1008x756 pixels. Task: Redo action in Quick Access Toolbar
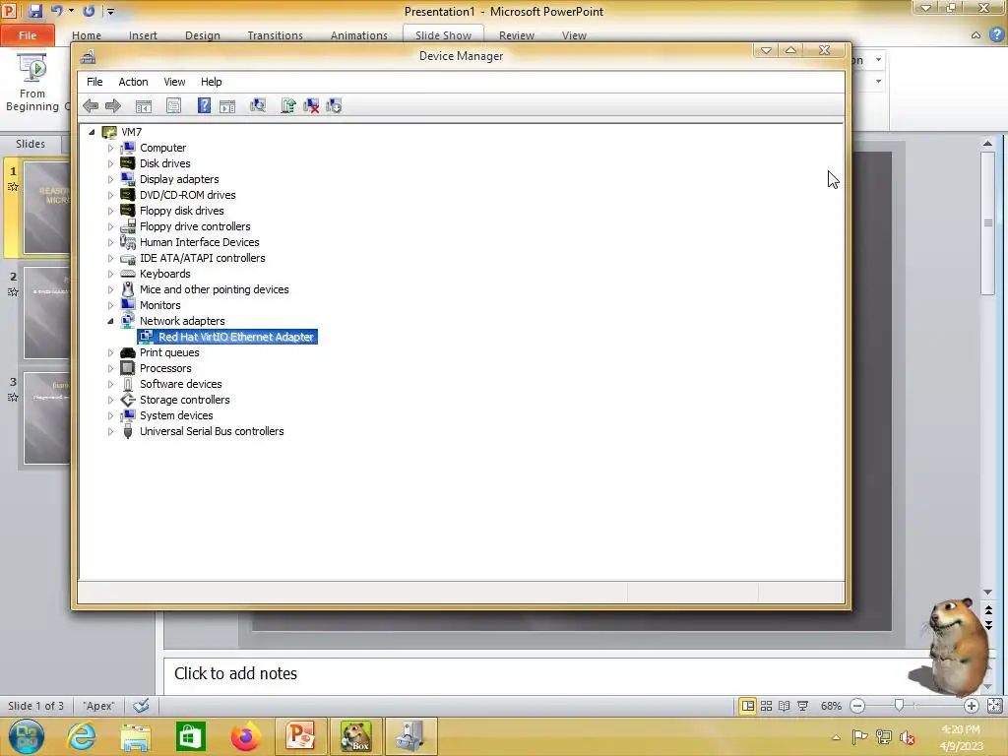pyautogui.click(x=89, y=11)
